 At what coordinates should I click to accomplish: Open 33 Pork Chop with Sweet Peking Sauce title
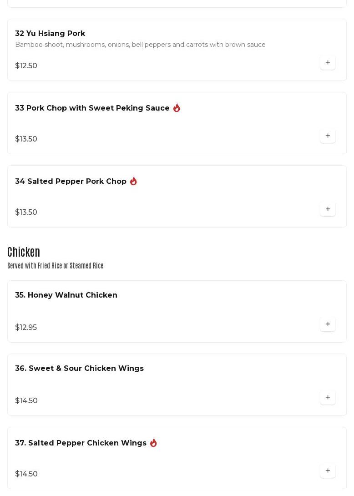(x=92, y=108)
